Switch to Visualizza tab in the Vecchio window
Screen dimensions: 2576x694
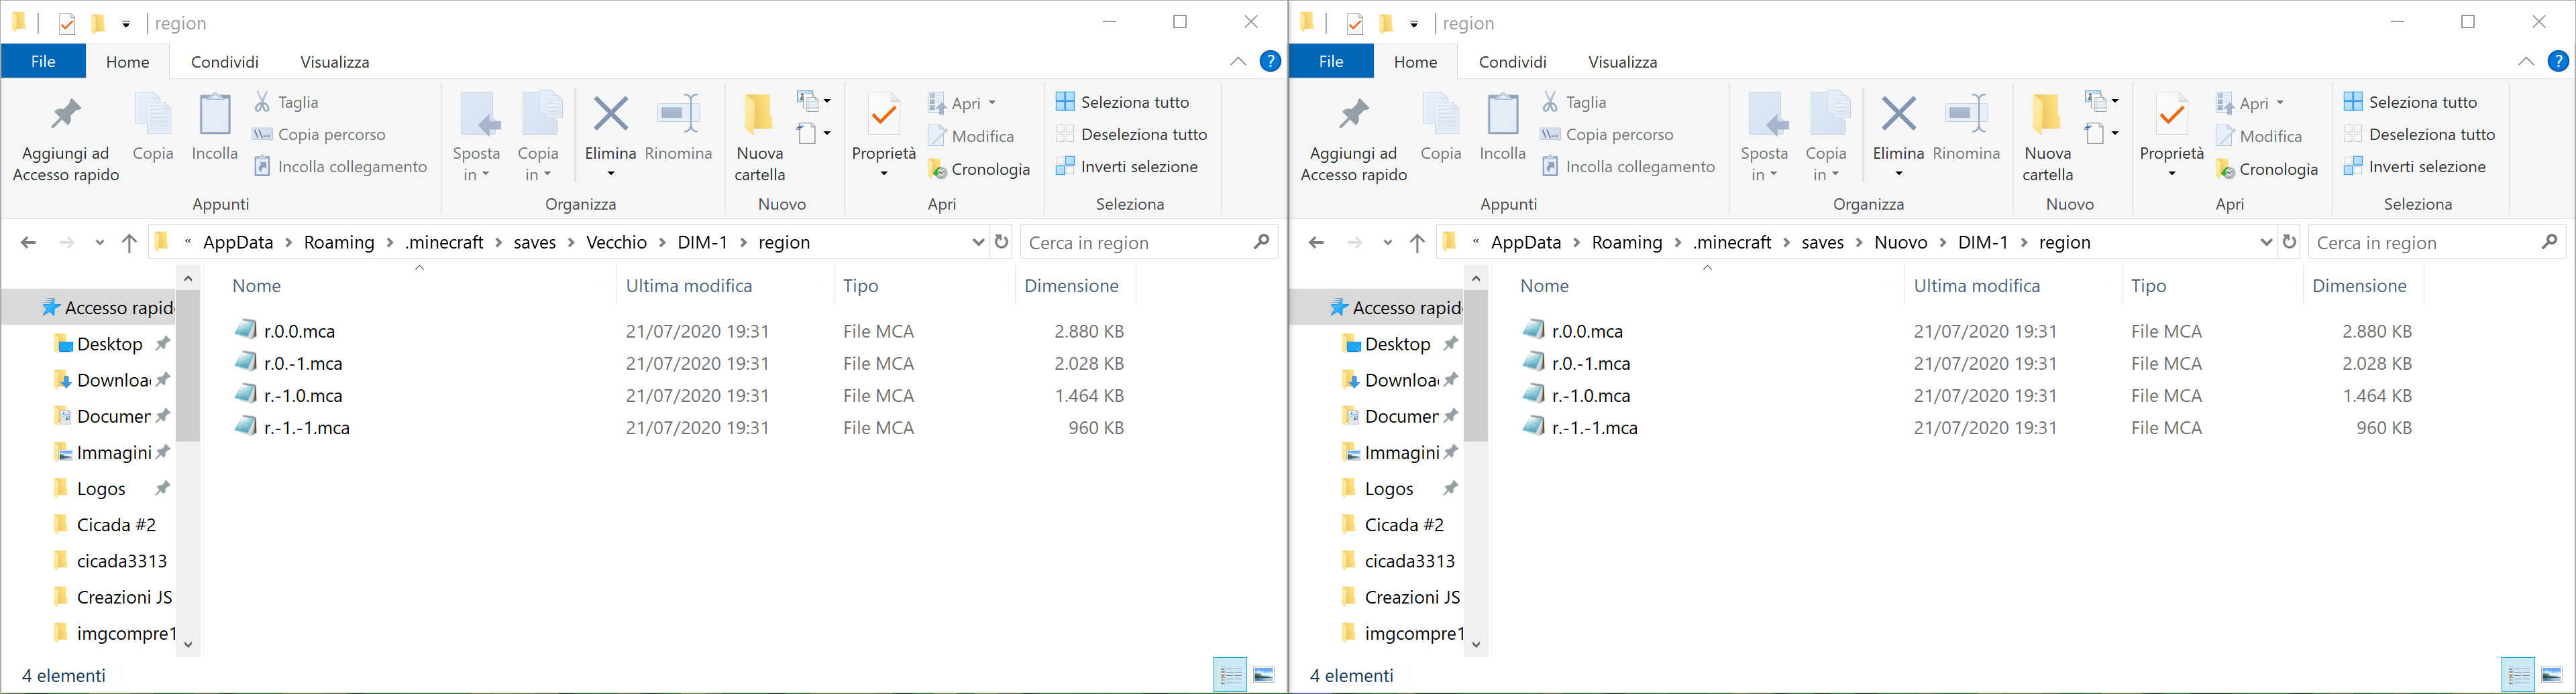(x=335, y=61)
